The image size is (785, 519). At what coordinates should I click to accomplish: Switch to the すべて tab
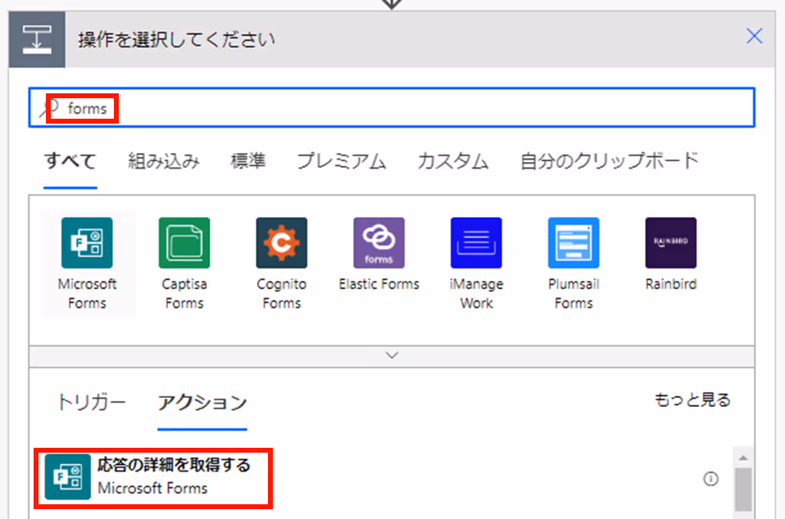point(70,161)
